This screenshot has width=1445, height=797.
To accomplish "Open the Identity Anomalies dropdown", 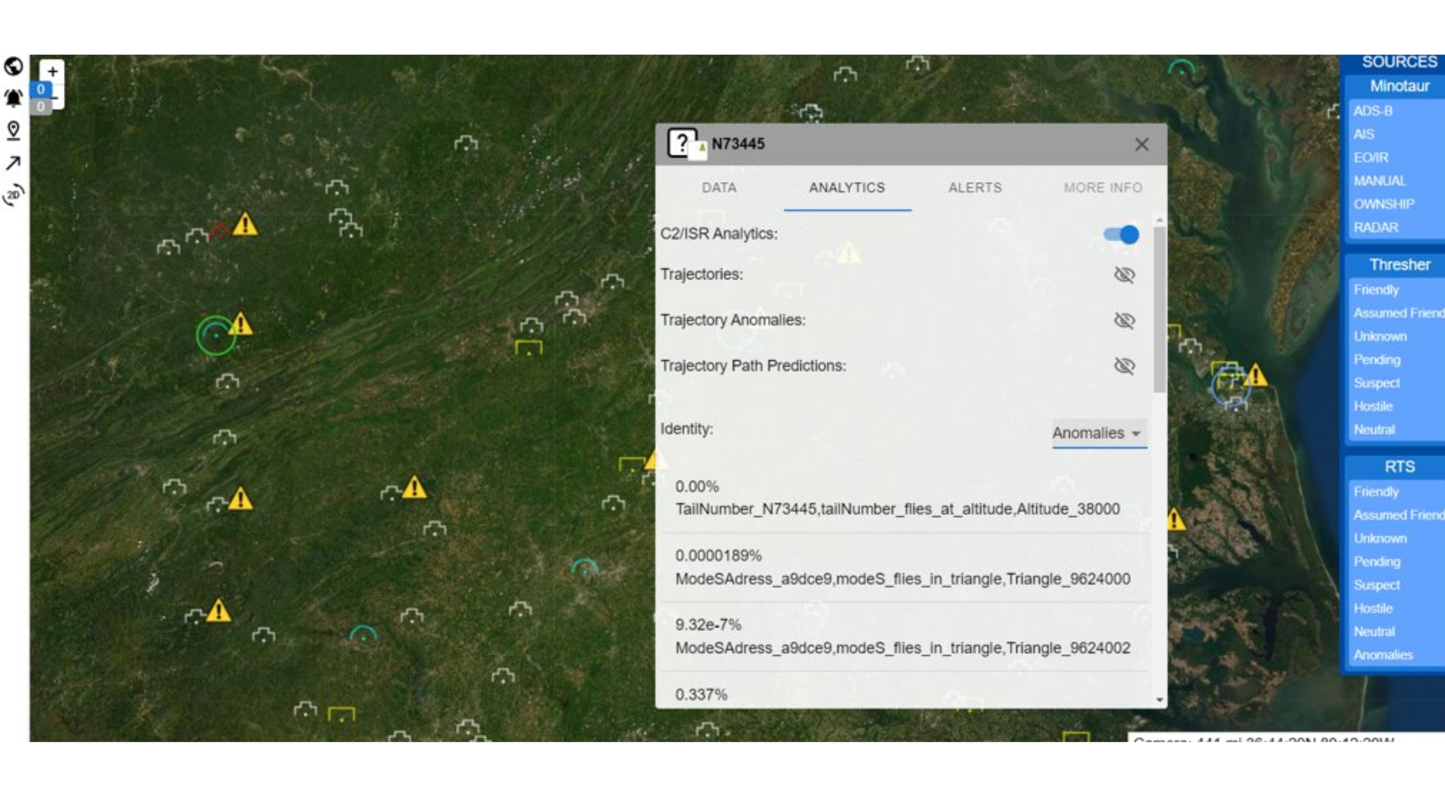I will (x=1099, y=433).
